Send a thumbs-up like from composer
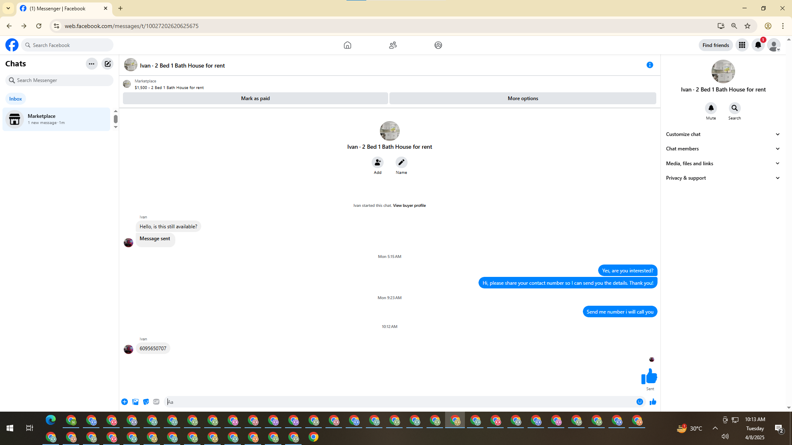The width and height of the screenshot is (792, 445). 653,402
